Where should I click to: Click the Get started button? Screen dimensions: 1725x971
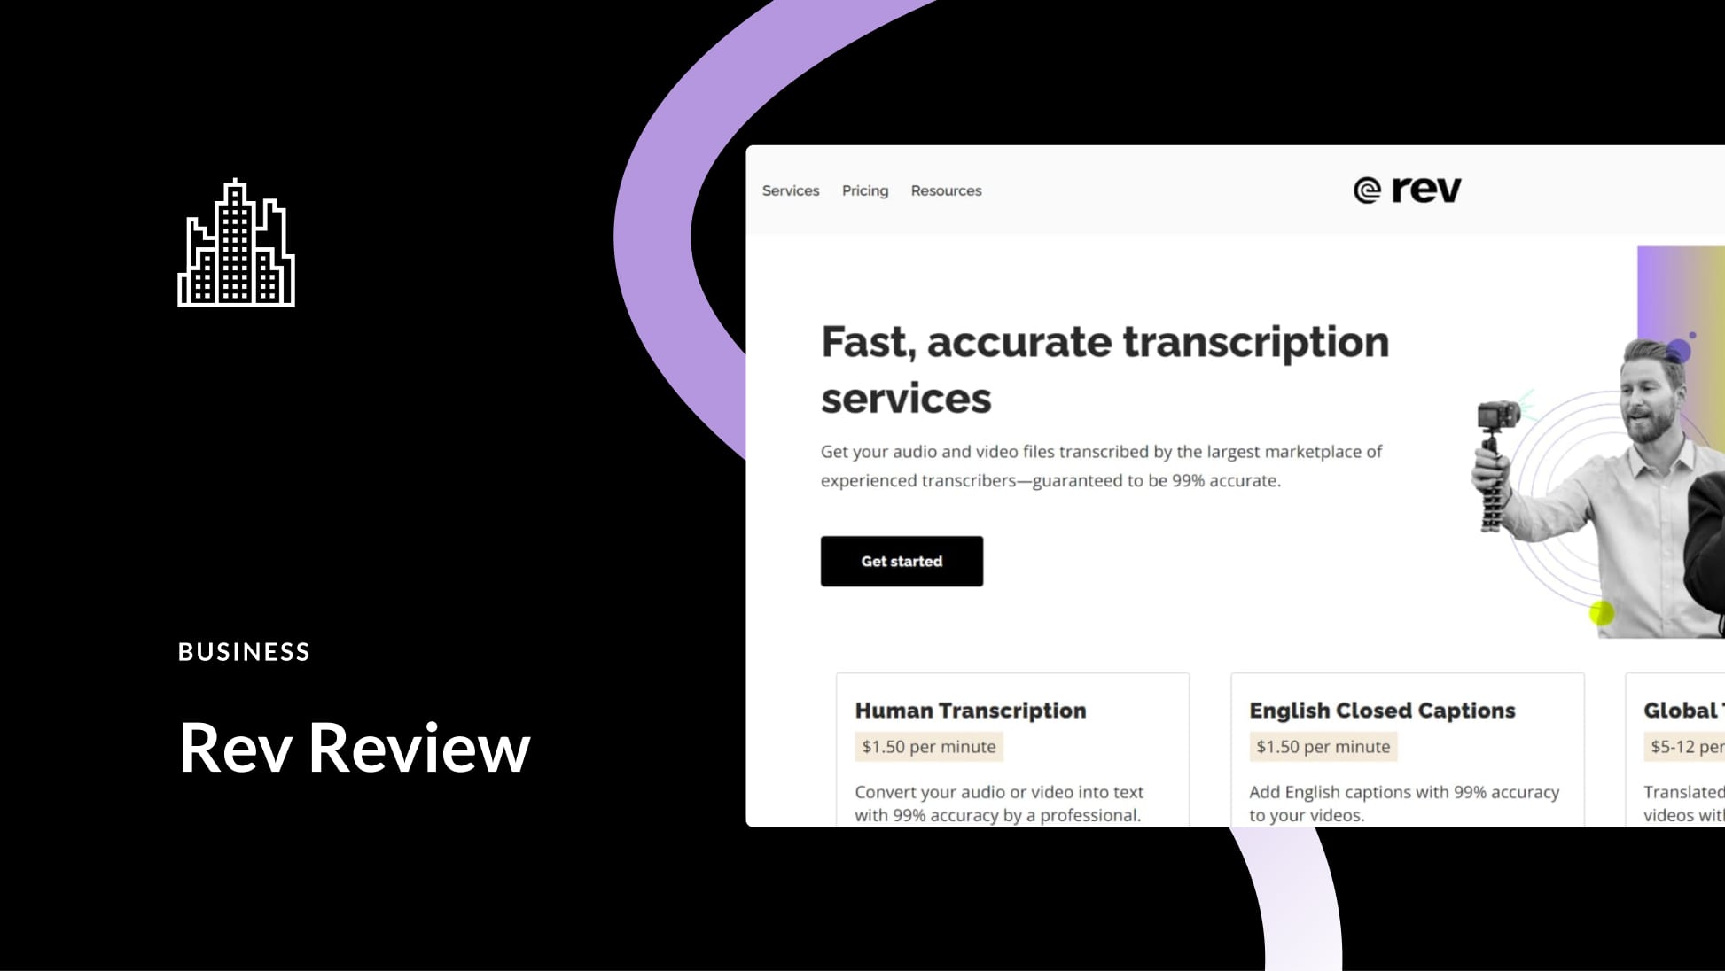click(902, 562)
